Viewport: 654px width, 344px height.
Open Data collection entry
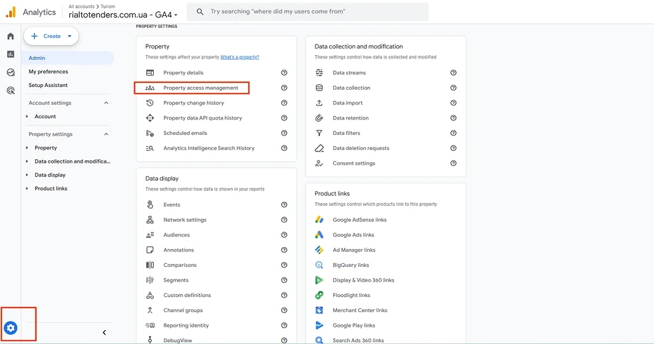click(x=351, y=88)
